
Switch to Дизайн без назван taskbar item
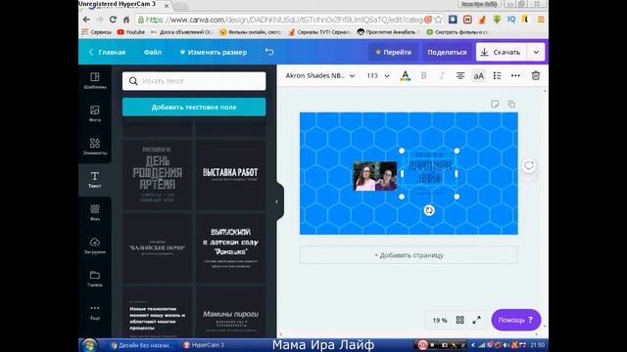(141, 345)
